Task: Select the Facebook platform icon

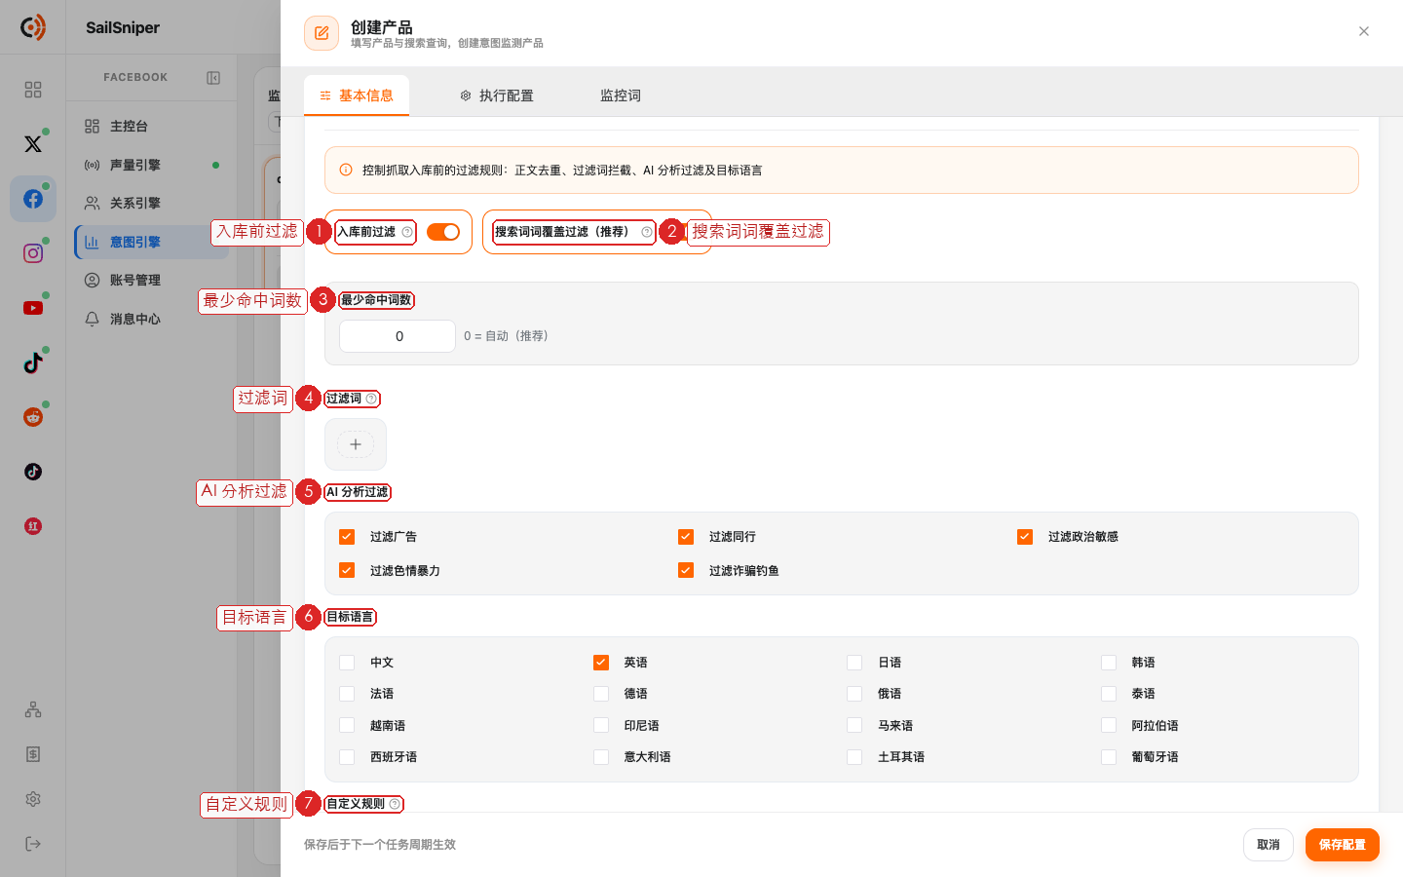Action: pos(33,199)
